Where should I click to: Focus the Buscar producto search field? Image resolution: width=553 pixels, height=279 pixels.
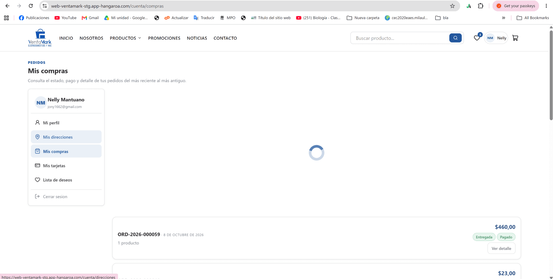coord(400,38)
